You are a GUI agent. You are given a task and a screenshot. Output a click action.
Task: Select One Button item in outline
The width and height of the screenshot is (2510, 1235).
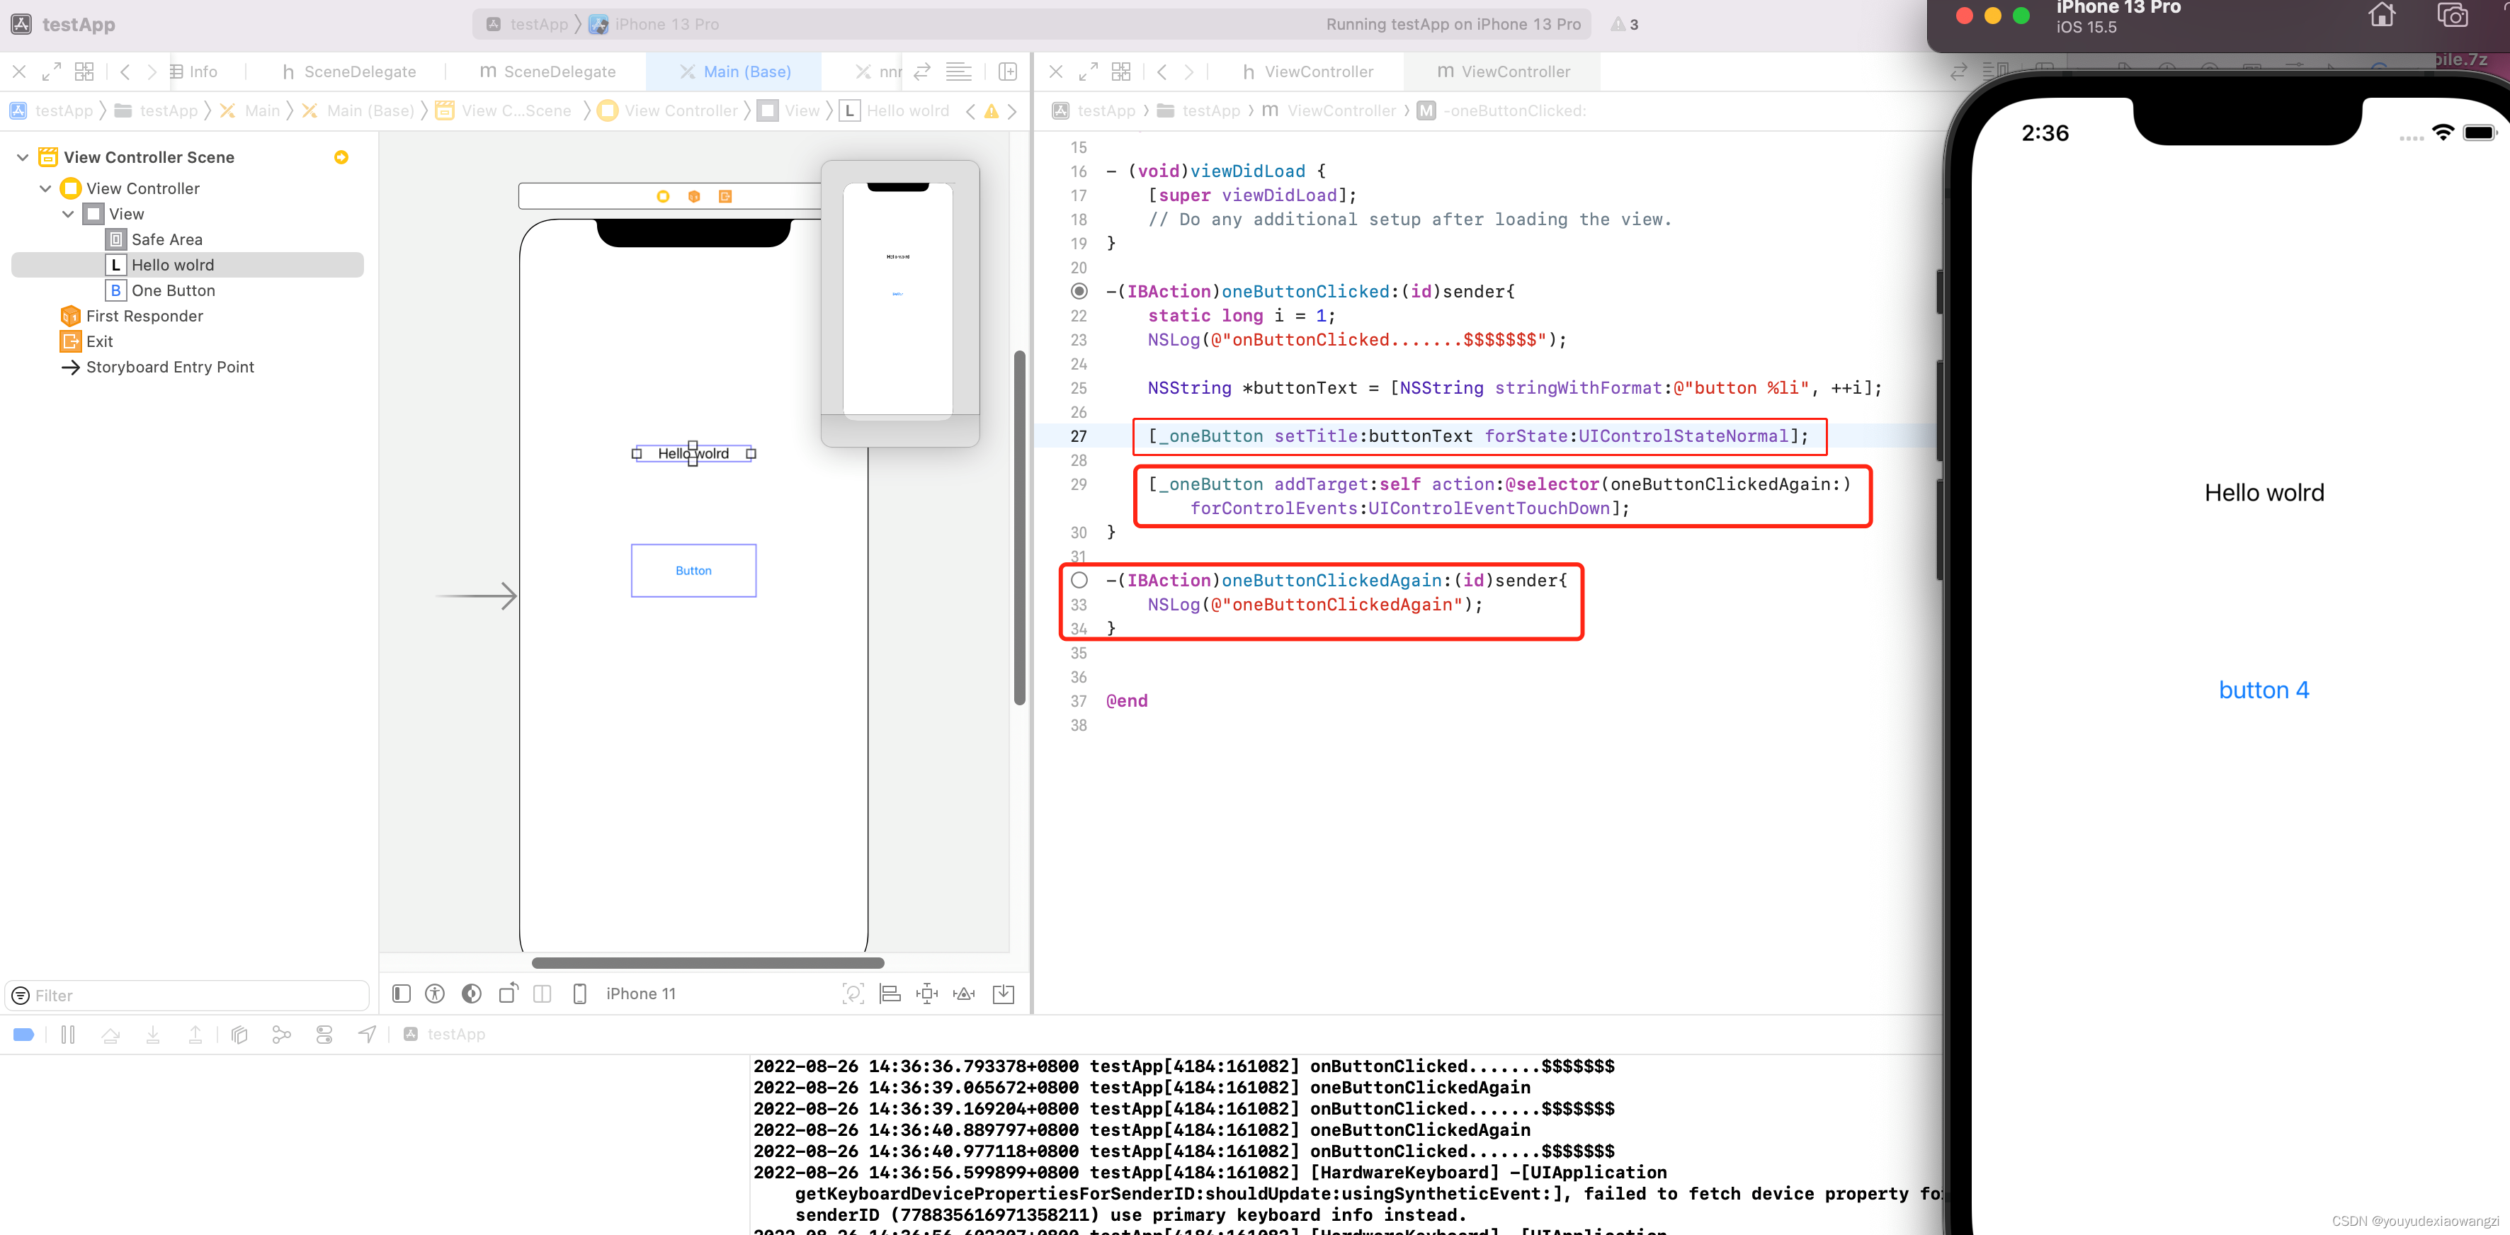(x=174, y=290)
